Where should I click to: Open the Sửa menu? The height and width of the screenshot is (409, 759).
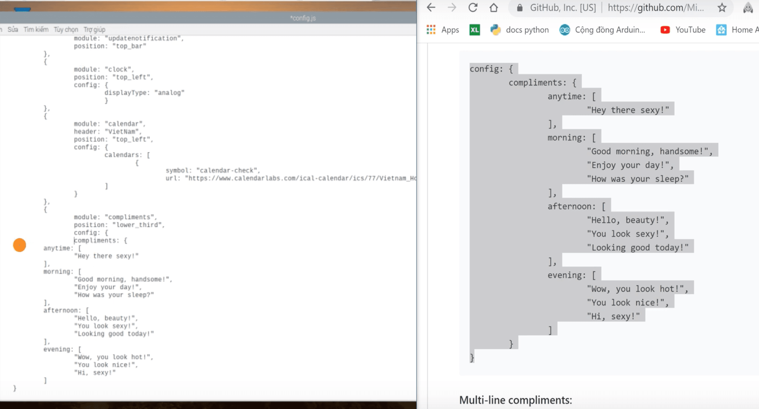click(13, 30)
